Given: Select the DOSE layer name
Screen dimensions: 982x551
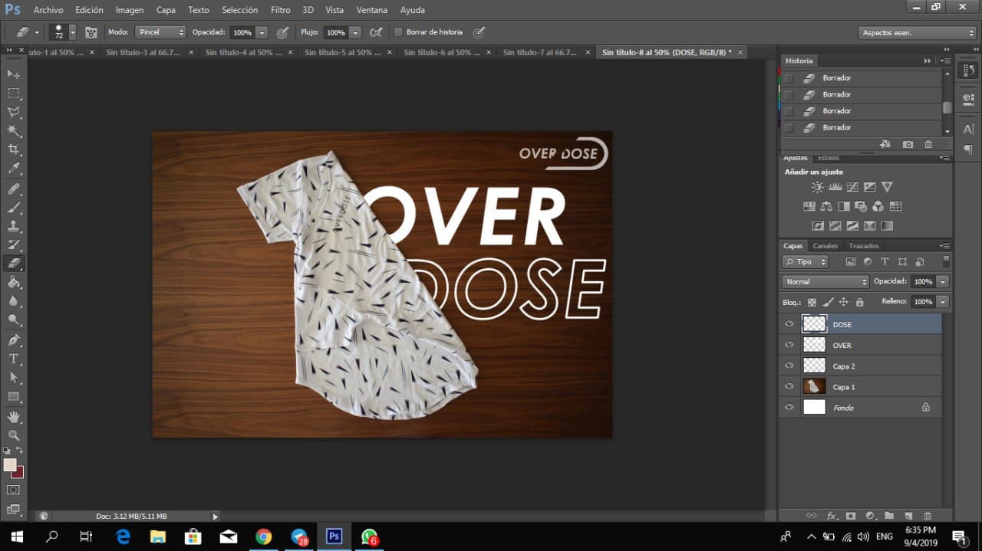Looking at the screenshot, I should (x=842, y=324).
